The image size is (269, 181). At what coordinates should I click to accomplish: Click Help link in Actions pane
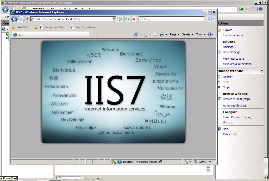(226, 129)
